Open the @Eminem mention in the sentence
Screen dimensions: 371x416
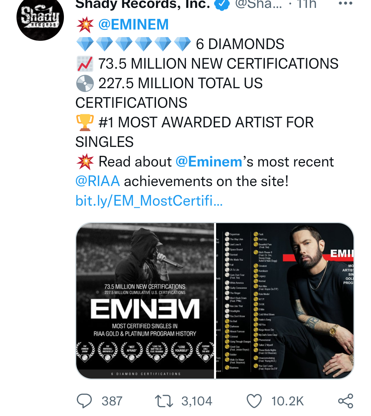pos(209,162)
